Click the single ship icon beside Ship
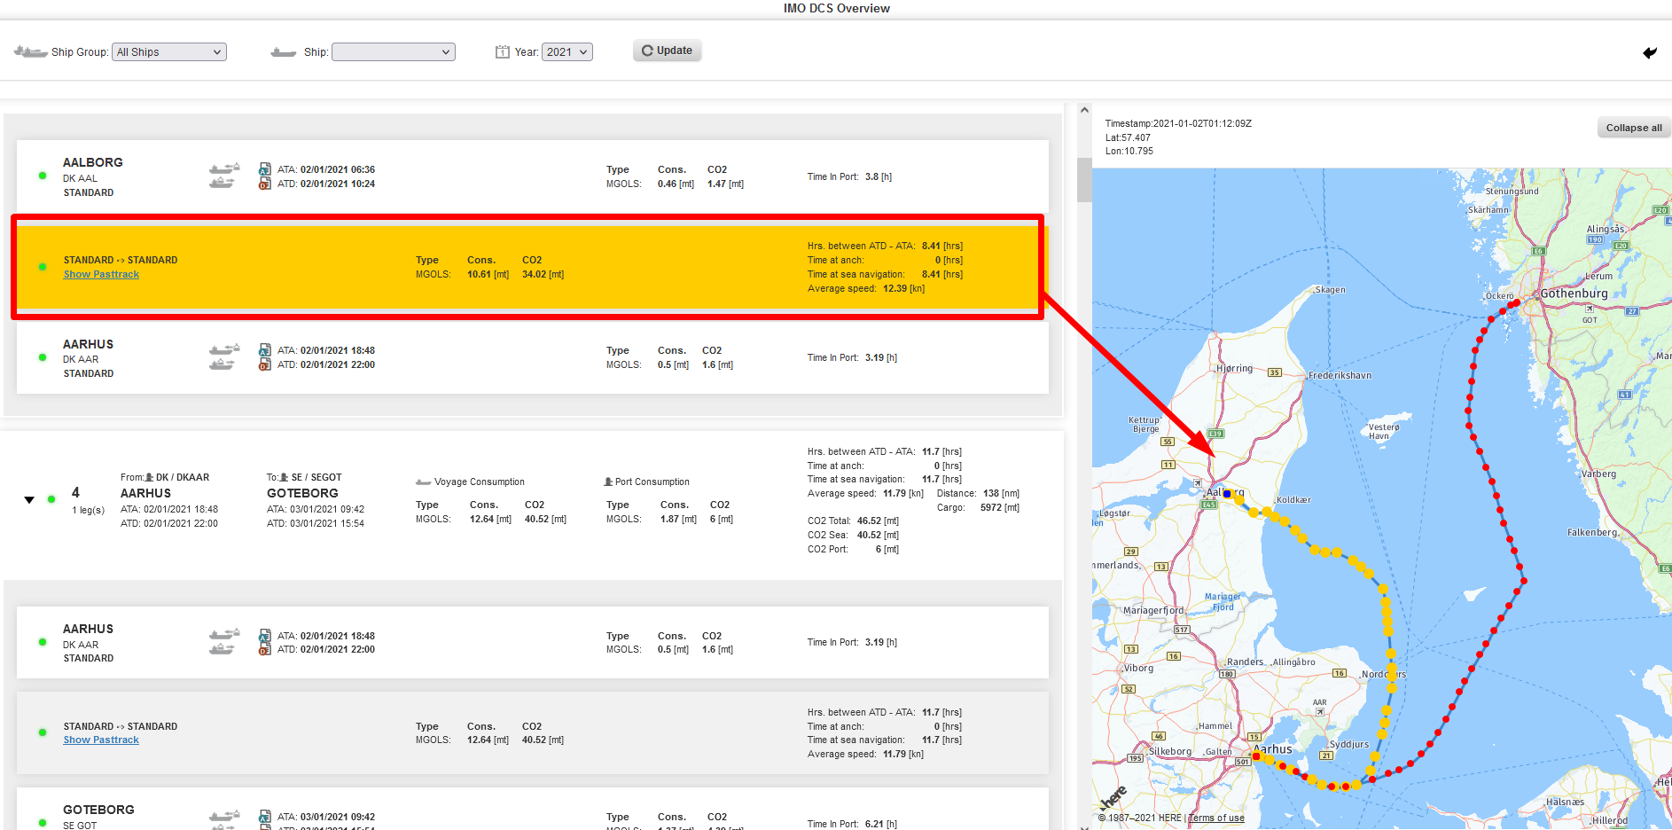1672x830 pixels. point(284,52)
